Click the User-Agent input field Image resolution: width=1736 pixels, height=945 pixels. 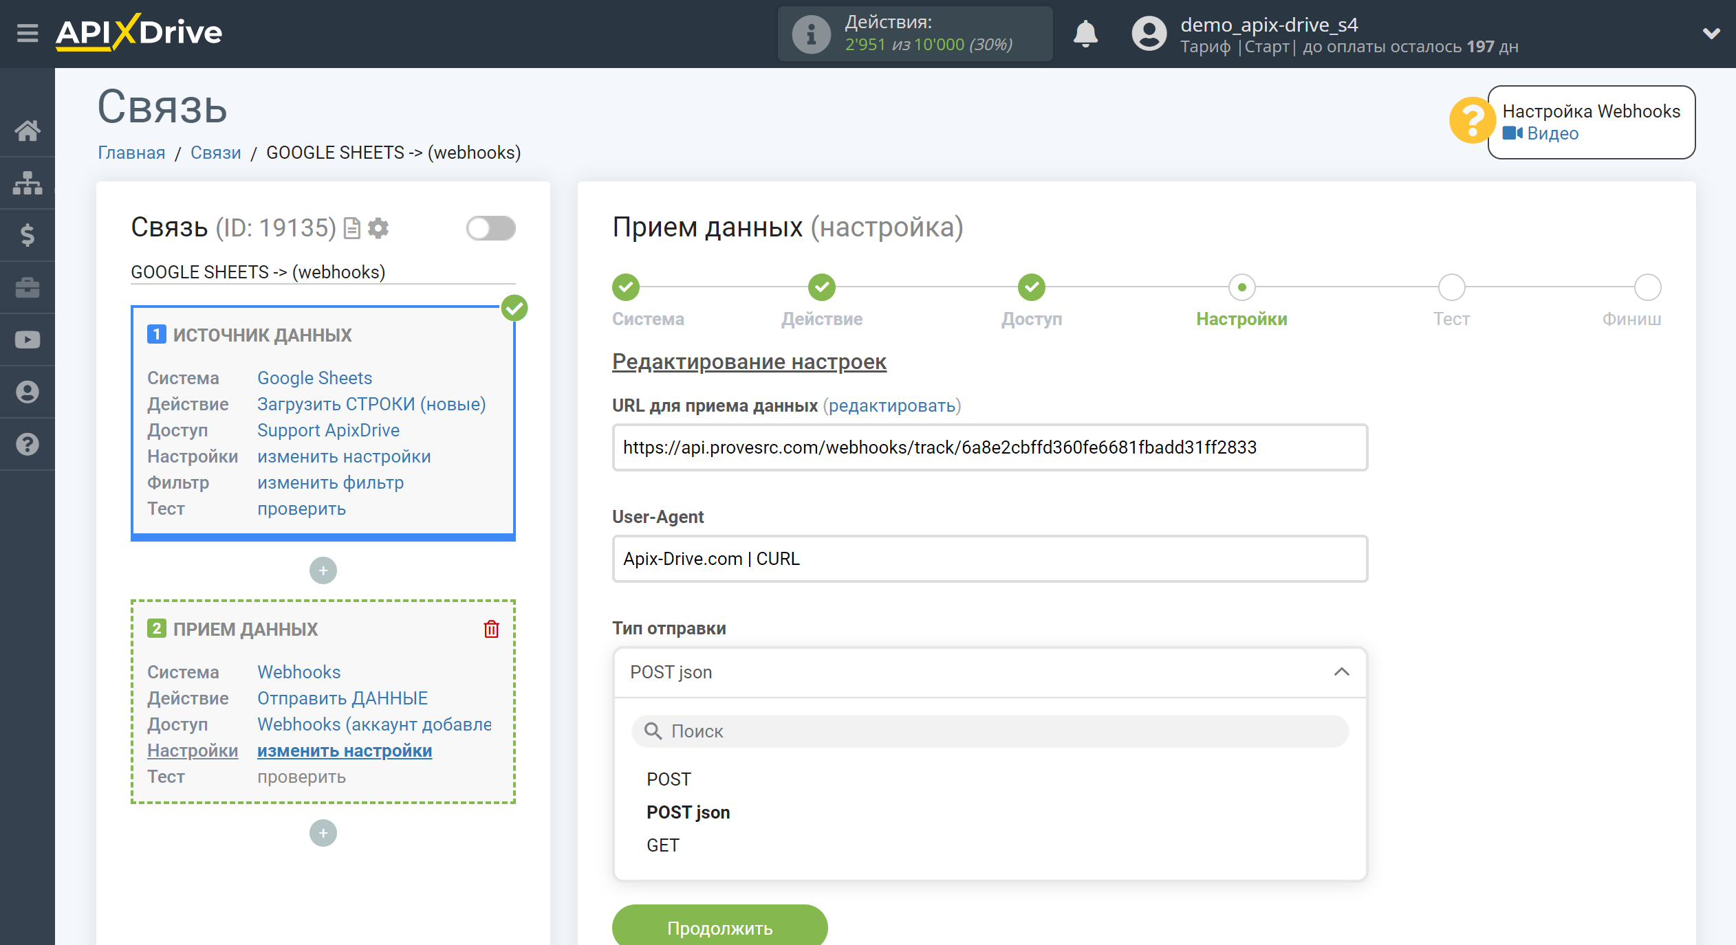[990, 559]
